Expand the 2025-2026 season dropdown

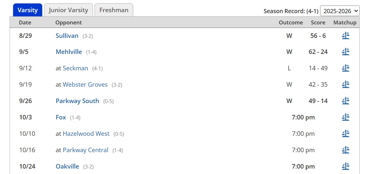click(340, 11)
